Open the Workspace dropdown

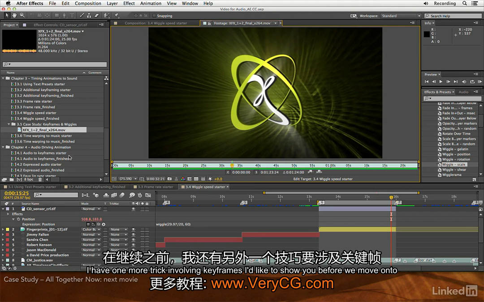401,16
